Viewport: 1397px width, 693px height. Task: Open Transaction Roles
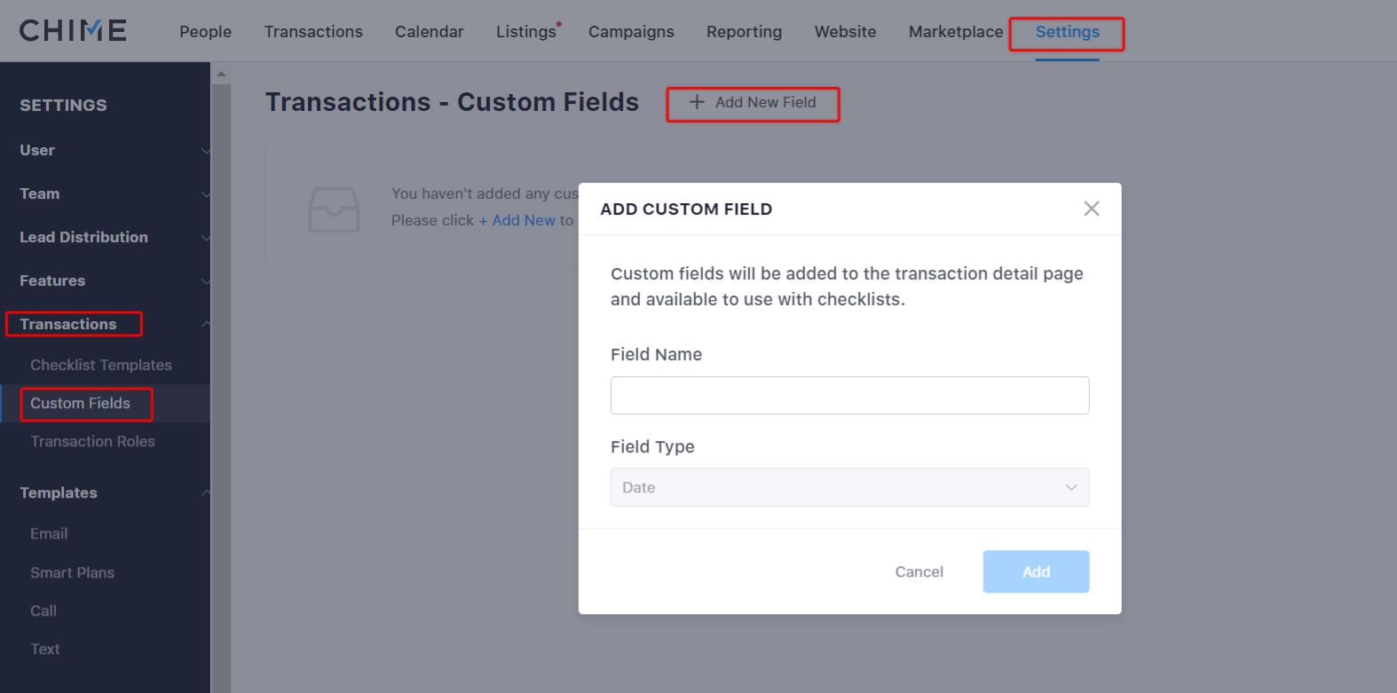92,441
